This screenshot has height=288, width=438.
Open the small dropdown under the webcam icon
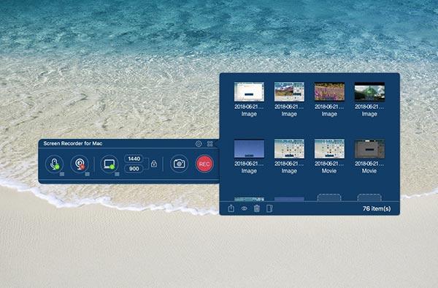point(87,174)
